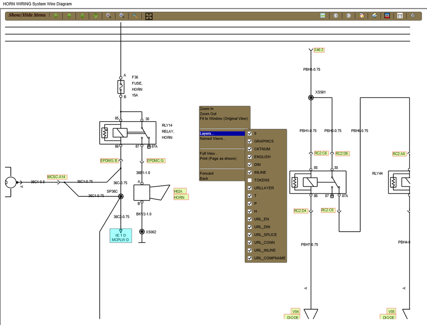Pan up with the green up arrow
Viewport: 427px width, 325px height.
point(69,16)
